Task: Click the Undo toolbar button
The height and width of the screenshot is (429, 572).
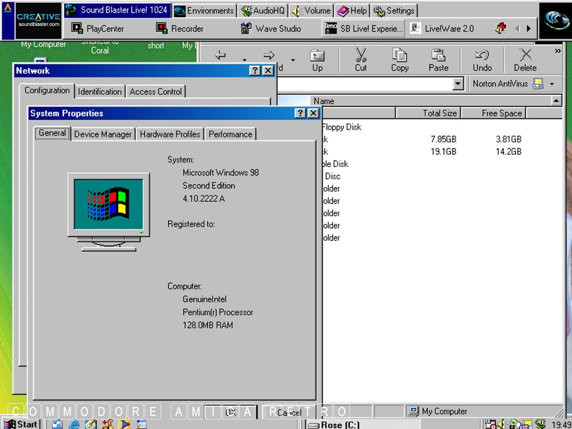Action: point(482,60)
